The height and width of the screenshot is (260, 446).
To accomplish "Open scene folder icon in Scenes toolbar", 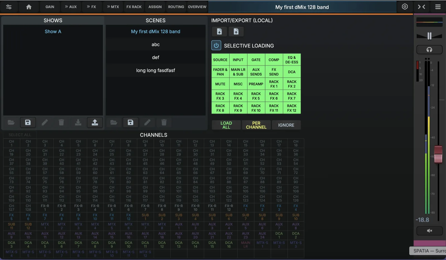I will (114, 122).
